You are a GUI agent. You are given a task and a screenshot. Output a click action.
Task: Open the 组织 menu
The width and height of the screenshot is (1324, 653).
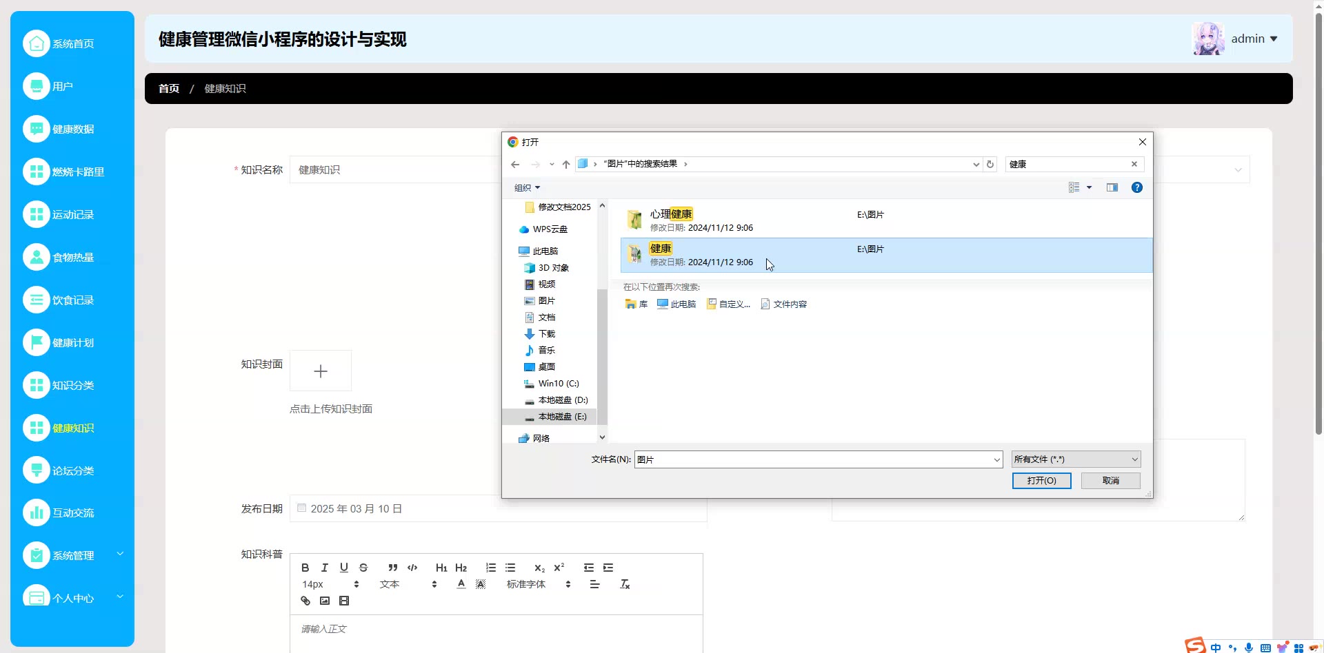pyautogui.click(x=527, y=187)
